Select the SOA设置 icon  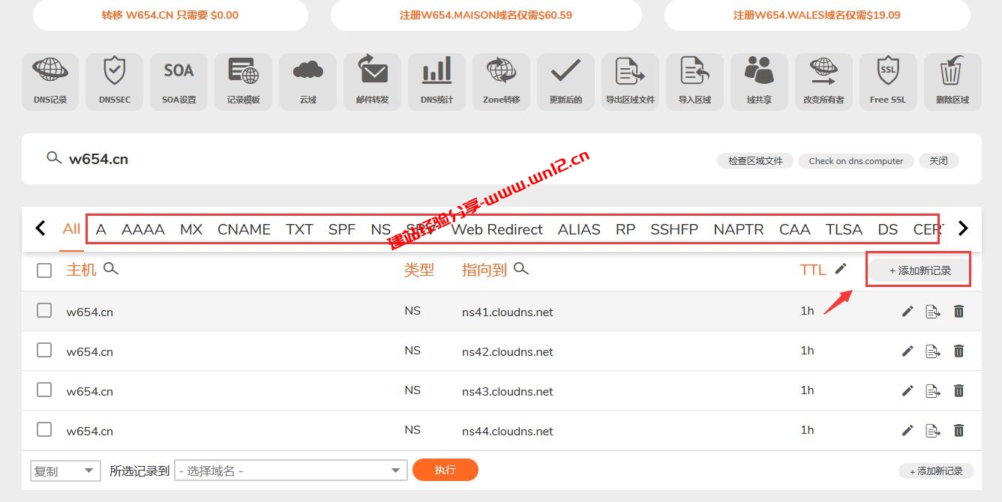178,81
